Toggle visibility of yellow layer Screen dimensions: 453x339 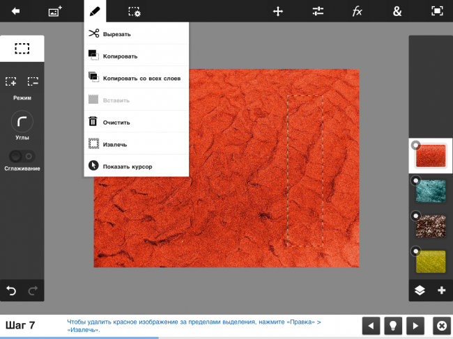416,251
